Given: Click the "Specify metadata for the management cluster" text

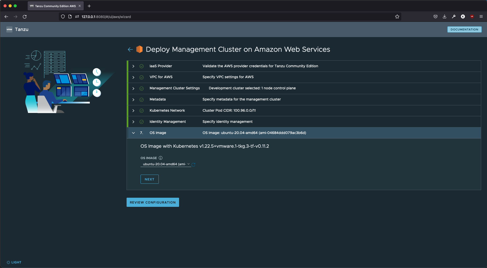Looking at the screenshot, I should [x=241, y=99].
